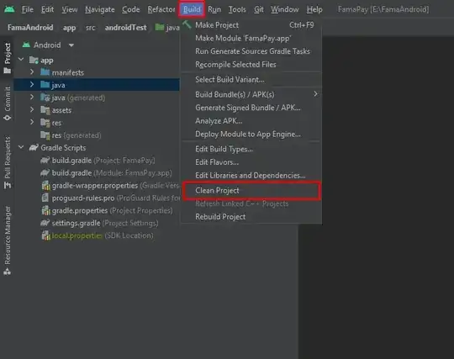The image size is (454, 359).
Task: Click the java folder breadcrumb
Action: point(167,28)
